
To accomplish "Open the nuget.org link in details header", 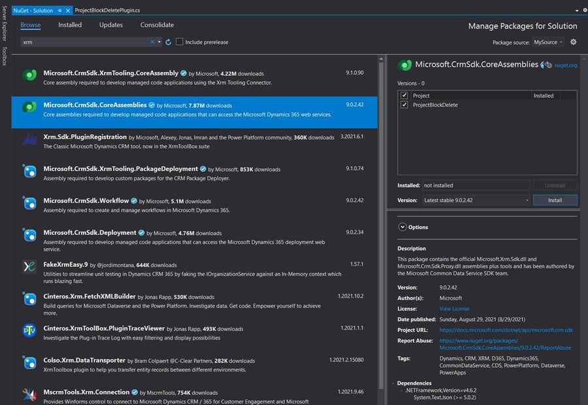I will [x=566, y=65].
